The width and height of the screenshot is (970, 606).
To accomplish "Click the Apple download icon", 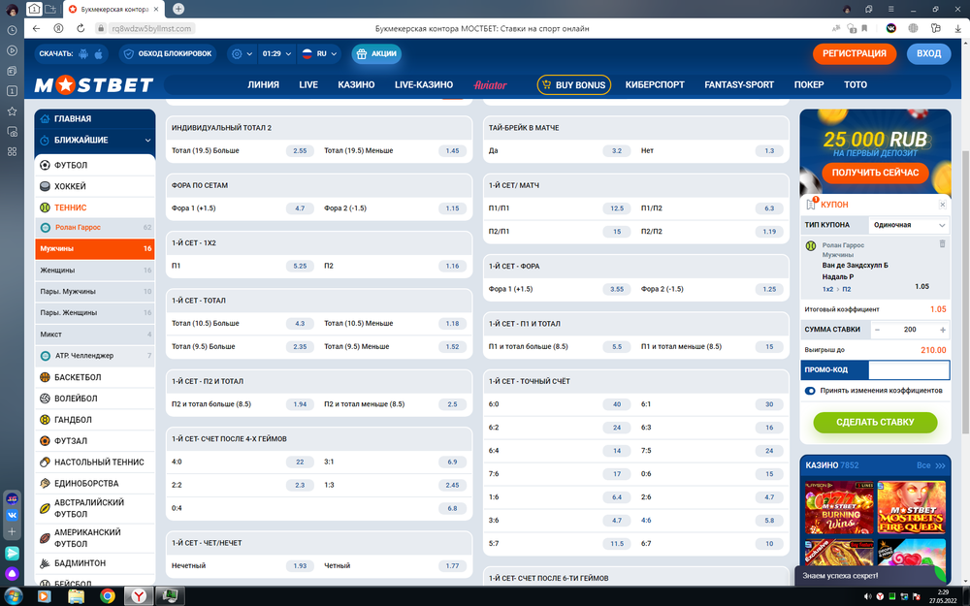I will (98, 53).
